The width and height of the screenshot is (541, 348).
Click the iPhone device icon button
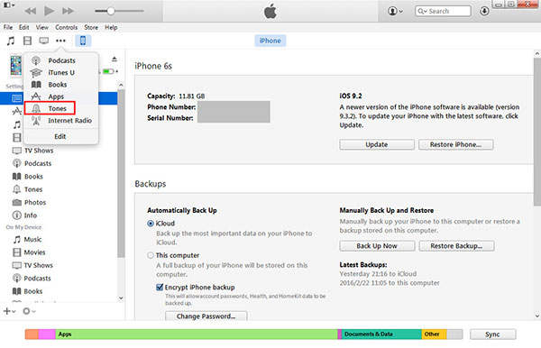tap(83, 41)
